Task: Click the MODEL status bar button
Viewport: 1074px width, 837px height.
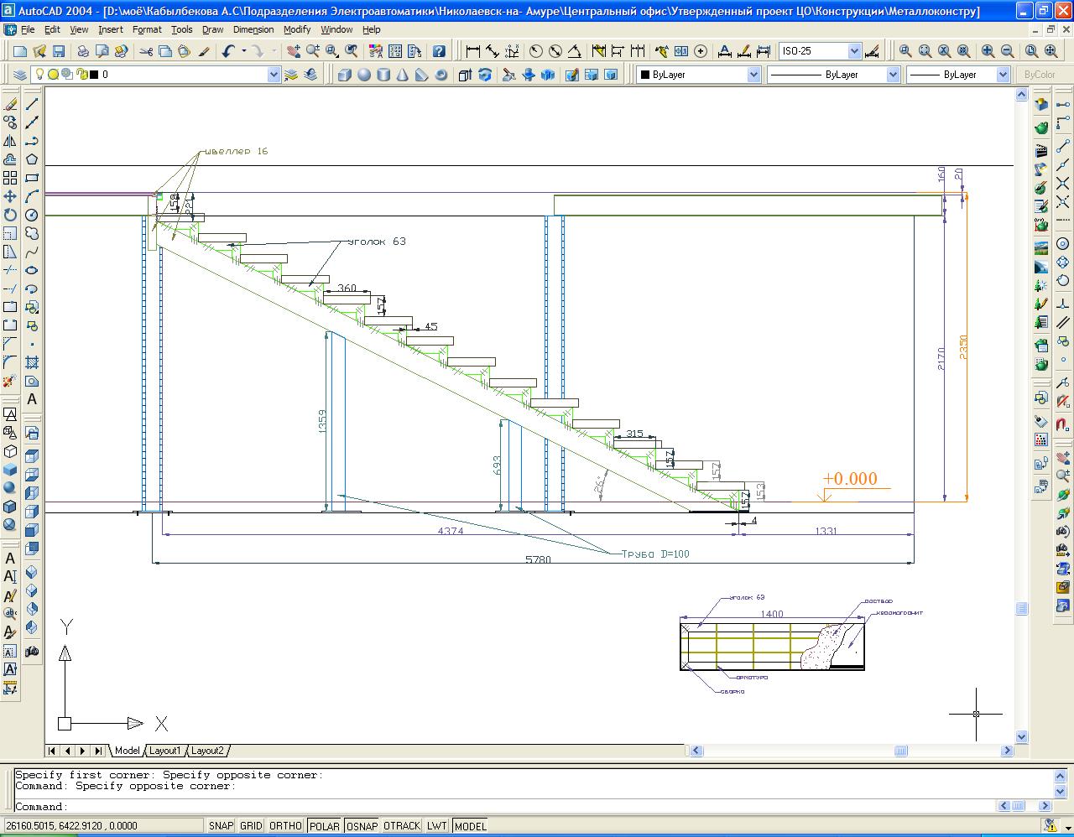Action: coord(470,826)
